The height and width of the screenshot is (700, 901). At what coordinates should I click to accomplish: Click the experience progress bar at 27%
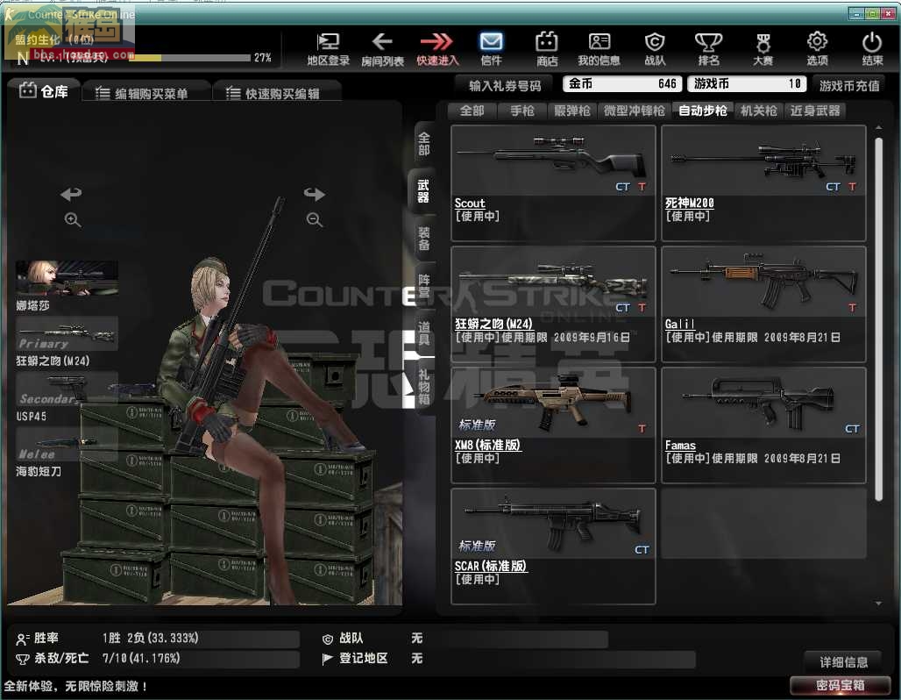point(189,58)
